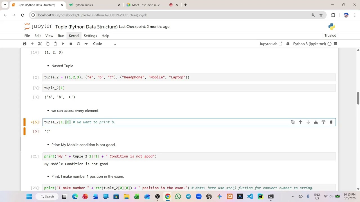Cut the selected cell with the scissors icon
This screenshot has height=202, width=360.
click(x=40, y=44)
